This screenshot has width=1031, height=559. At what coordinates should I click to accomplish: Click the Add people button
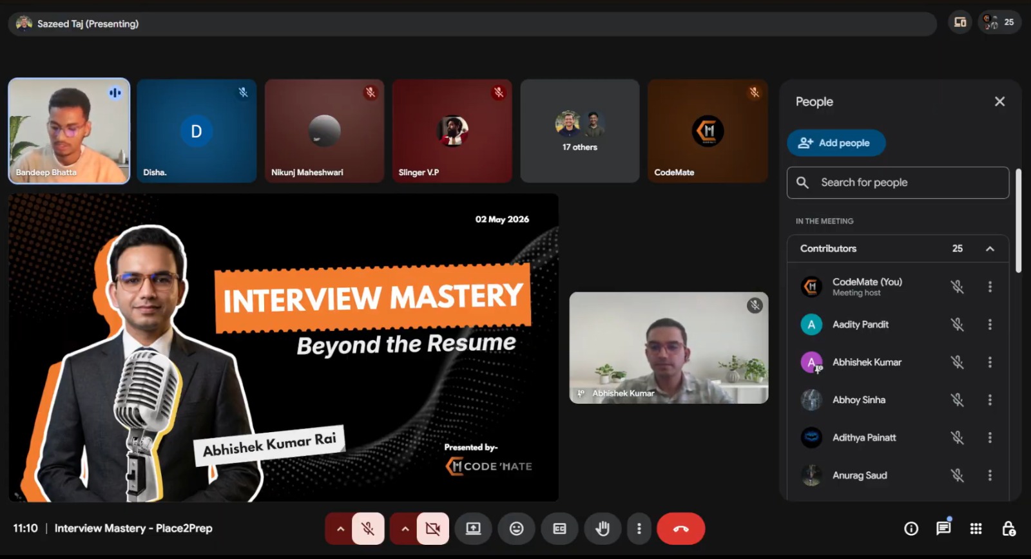(836, 143)
